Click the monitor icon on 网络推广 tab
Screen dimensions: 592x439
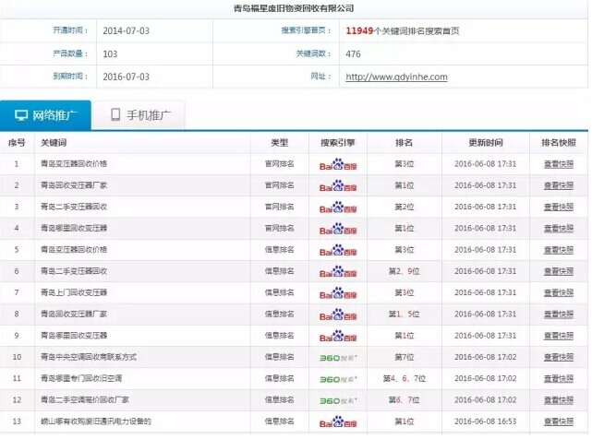coord(21,115)
